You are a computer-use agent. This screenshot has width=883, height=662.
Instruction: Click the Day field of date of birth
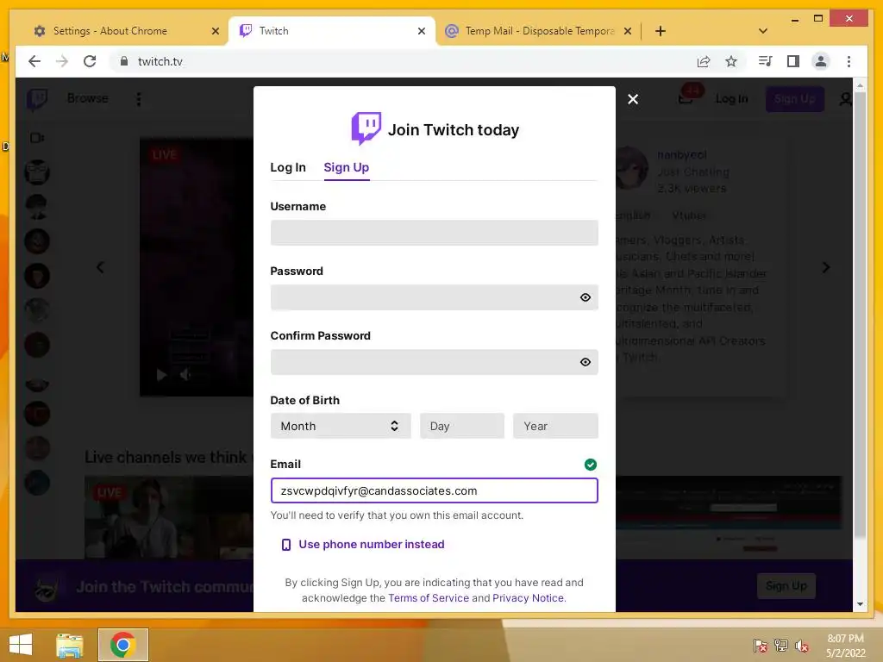(x=462, y=426)
